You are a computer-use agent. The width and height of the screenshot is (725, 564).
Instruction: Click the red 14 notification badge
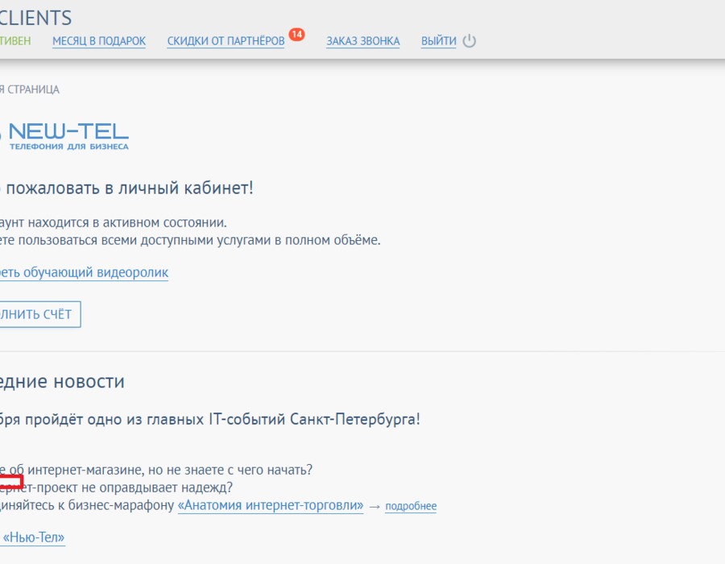(296, 34)
